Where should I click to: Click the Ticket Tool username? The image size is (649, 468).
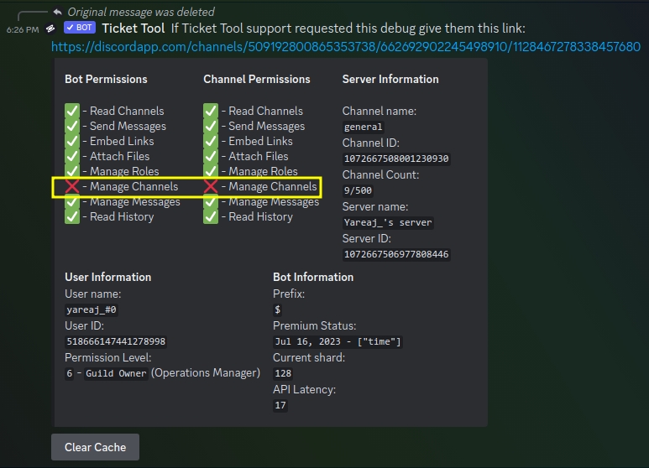[133, 28]
